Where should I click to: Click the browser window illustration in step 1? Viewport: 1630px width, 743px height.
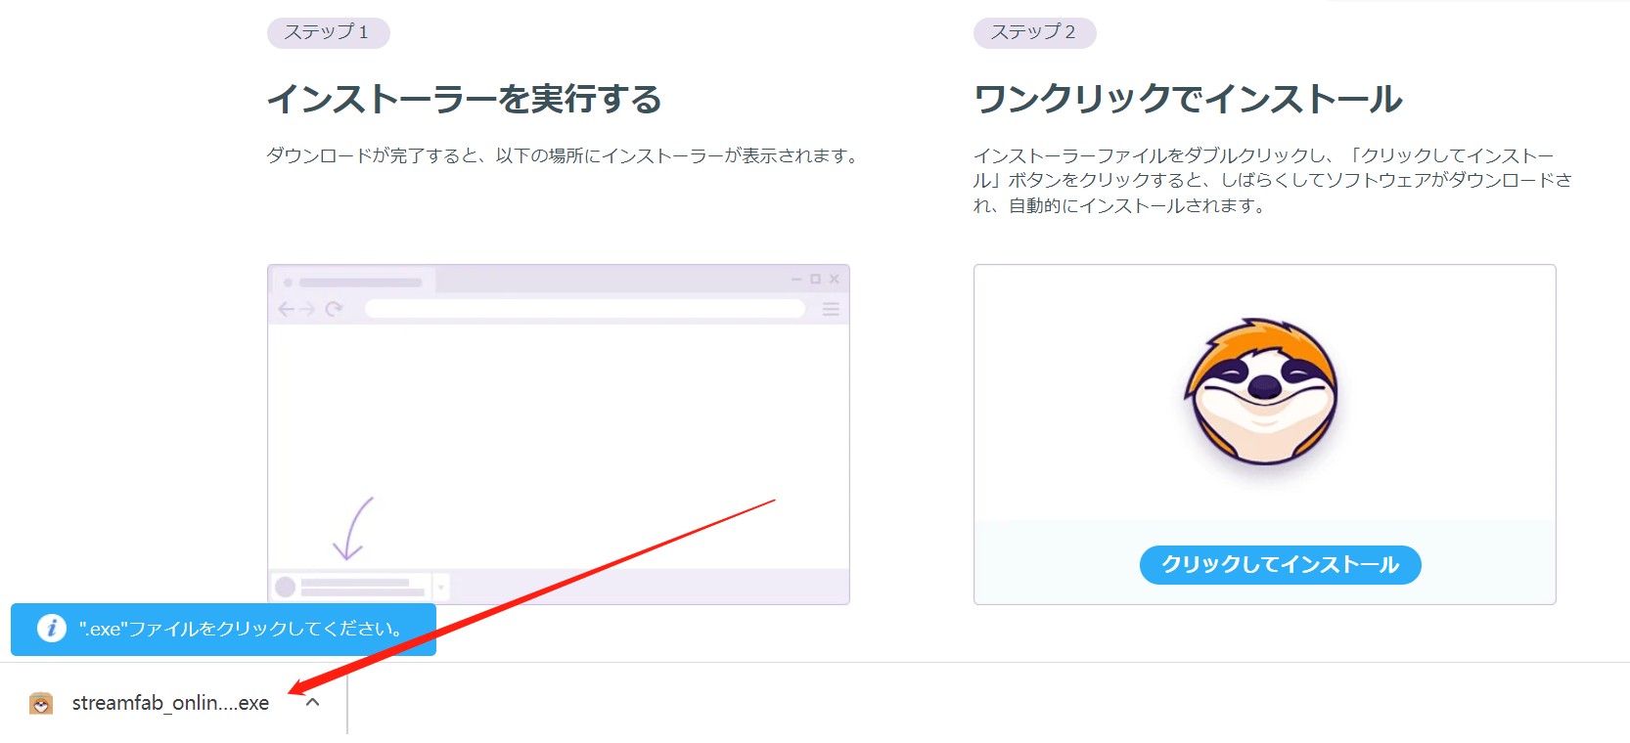coord(559,434)
